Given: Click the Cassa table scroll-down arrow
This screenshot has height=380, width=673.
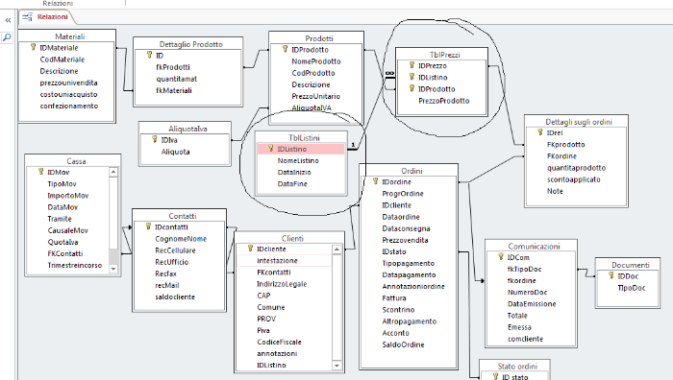Looking at the screenshot, I should 113,269.
